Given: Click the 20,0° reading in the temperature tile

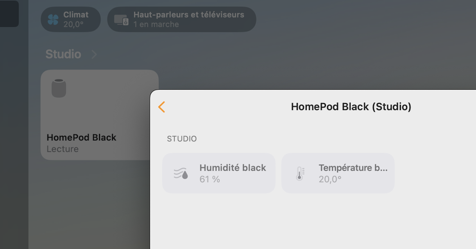Looking at the screenshot, I should [x=330, y=180].
